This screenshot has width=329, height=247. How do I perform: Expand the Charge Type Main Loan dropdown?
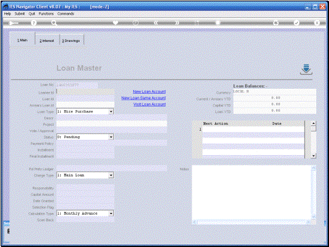(x=111, y=175)
